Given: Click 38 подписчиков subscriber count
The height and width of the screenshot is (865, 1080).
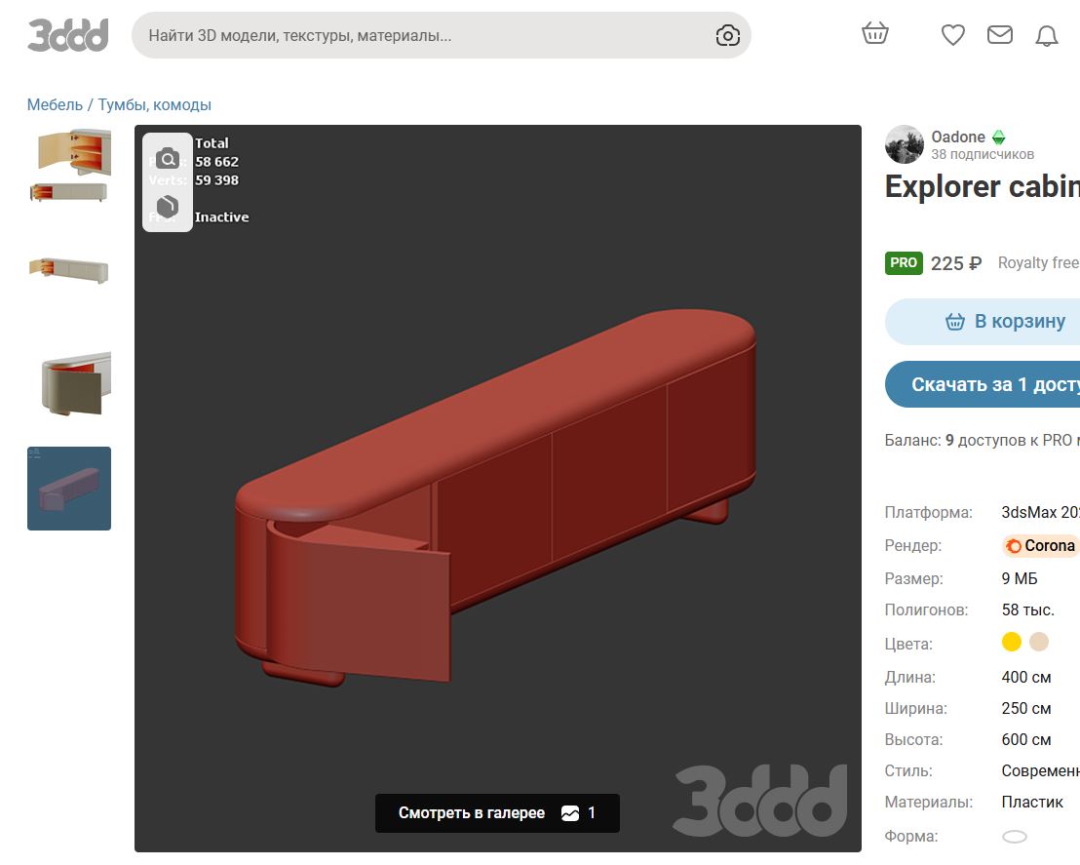Looking at the screenshot, I should click(x=983, y=154).
